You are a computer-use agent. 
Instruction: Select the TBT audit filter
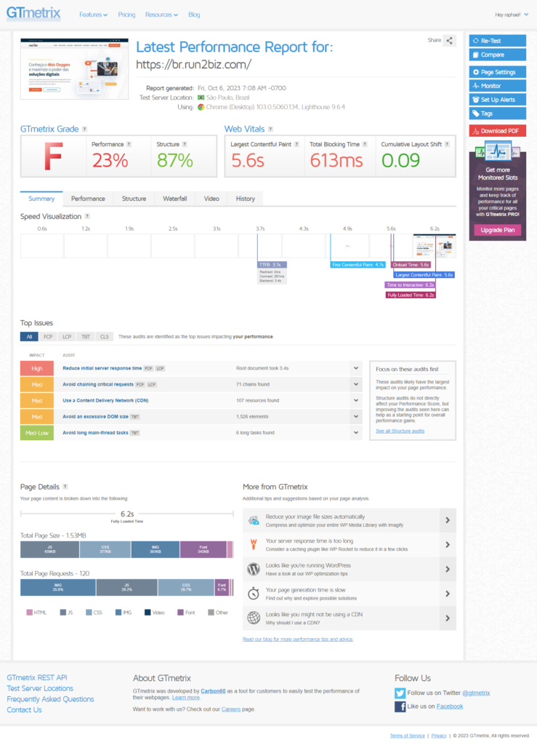click(85, 337)
